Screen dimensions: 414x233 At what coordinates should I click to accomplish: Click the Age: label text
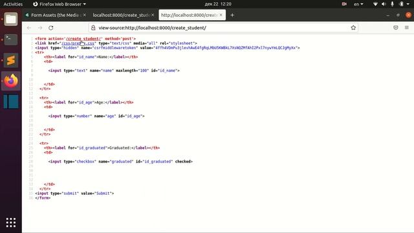[x=101, y=102]
